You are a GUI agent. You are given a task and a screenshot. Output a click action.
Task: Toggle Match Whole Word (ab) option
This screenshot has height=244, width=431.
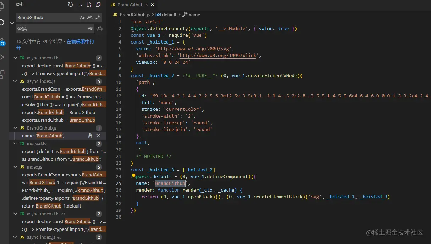pyautogui.click(x=90, y=17)
